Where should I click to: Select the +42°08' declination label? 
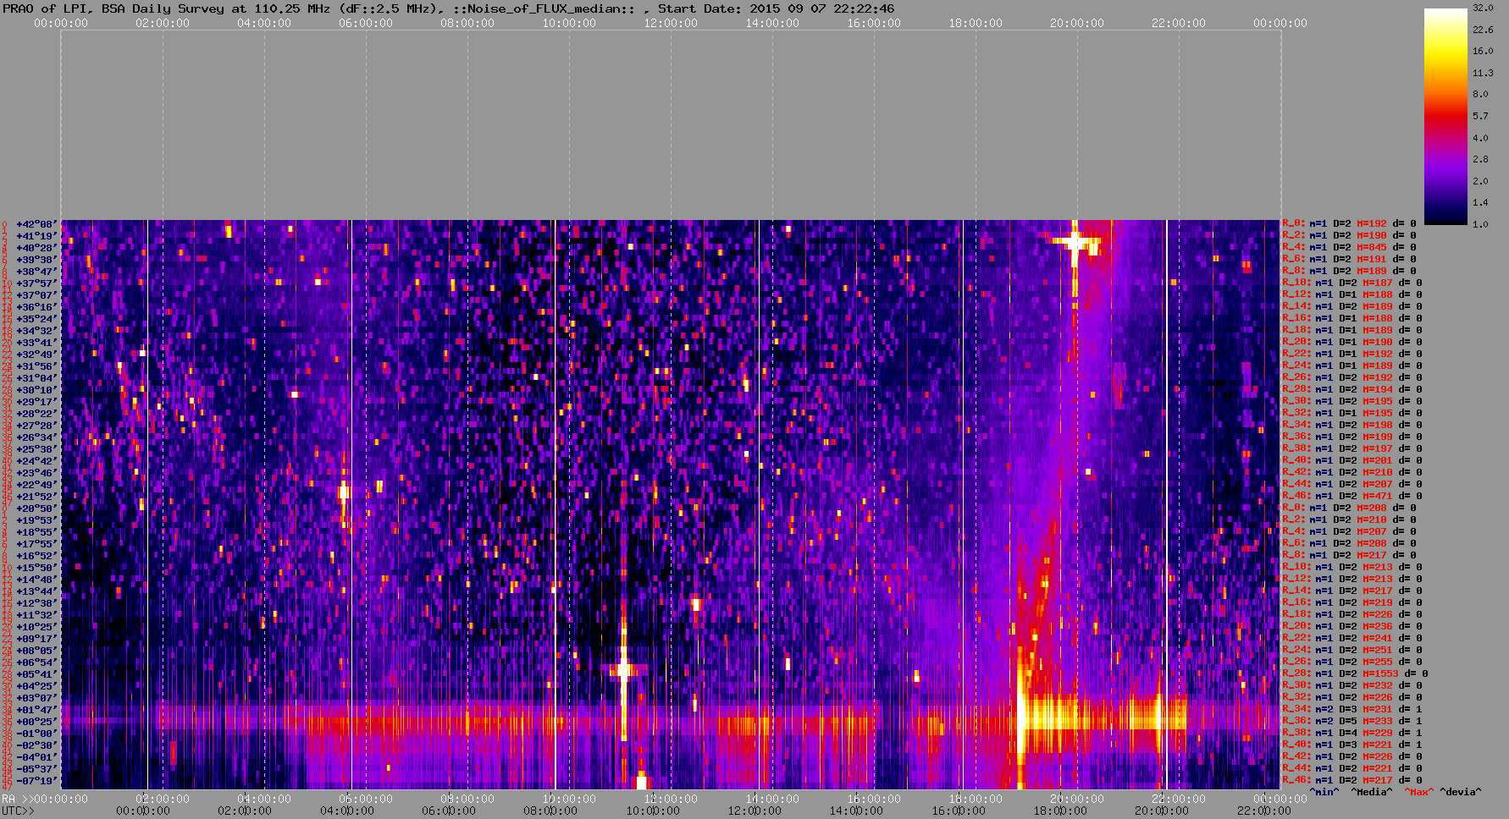(37, 224)
